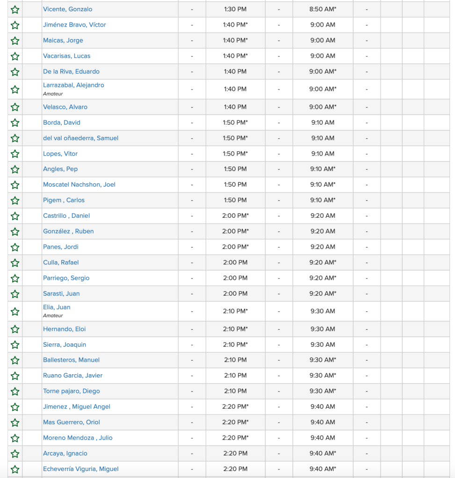View Samuel del val oñaederra's profile
Viewport: 455px width, 478px height.
[80, 138]
